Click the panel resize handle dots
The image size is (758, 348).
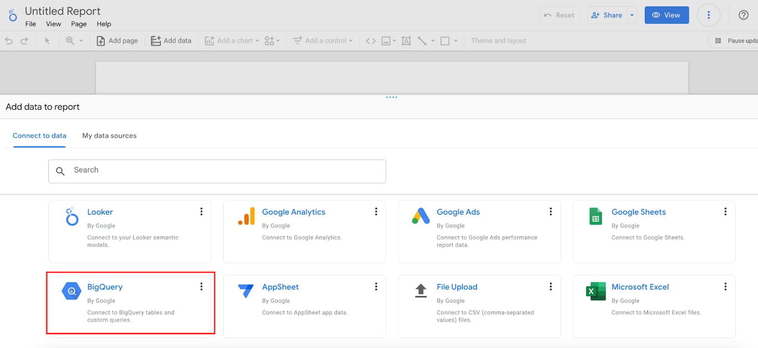click(x=392, y=97)
